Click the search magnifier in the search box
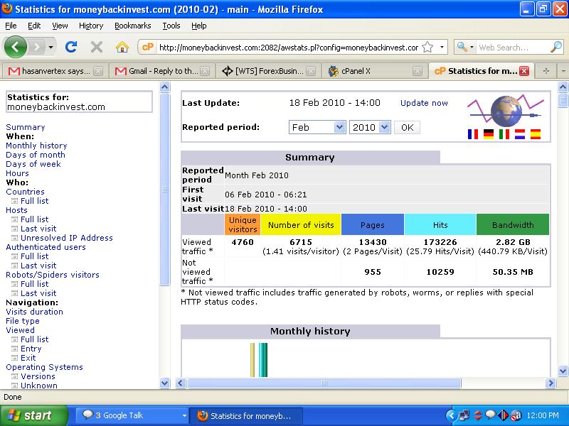 coord(556,48)
